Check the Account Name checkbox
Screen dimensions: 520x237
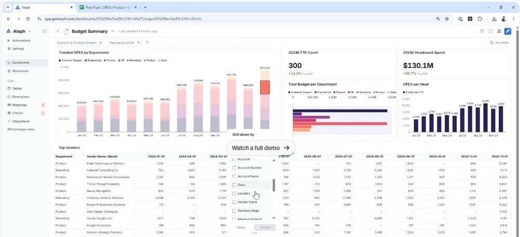point(235,176)
